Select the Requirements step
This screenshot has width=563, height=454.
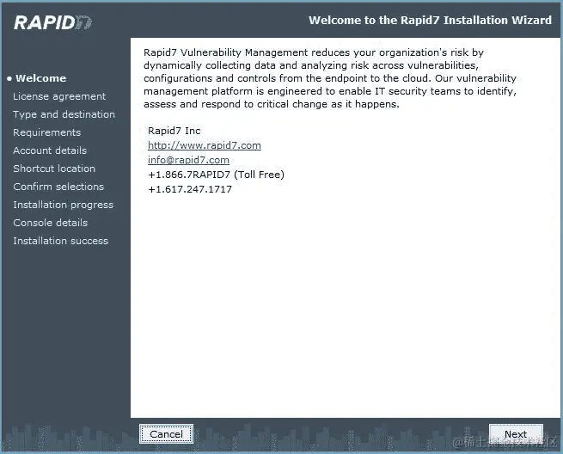point(47,132)
